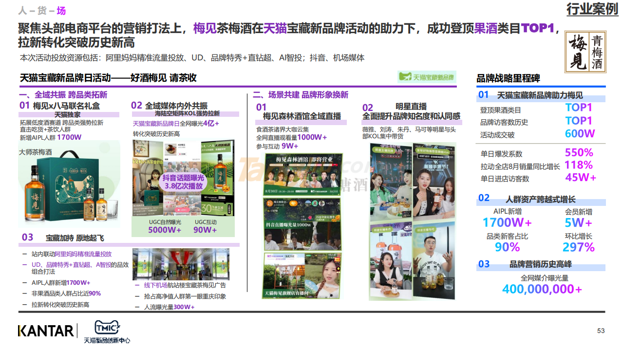Viewport: 623px width, 349px height.
Task: Click the KANTAR logo
Action: pos(46,331)
